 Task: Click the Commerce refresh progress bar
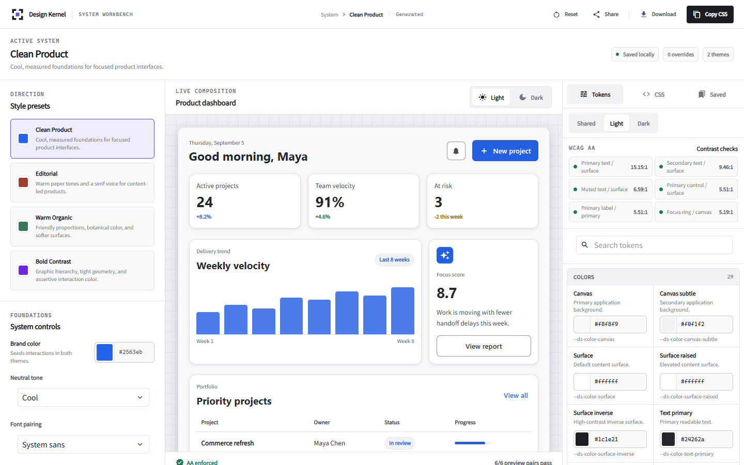pos(473,443)
